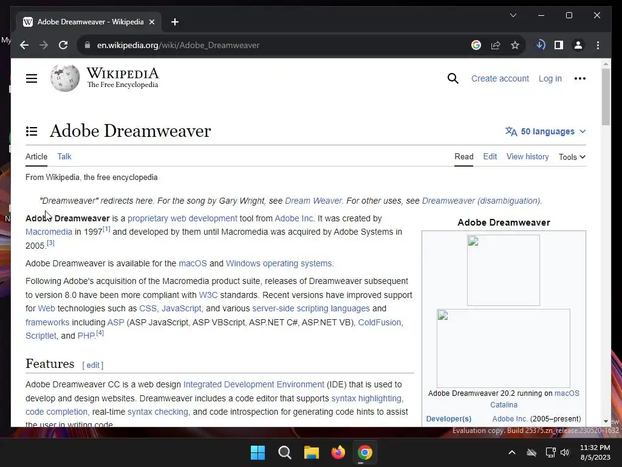Image resolution: width=622 pixels, height=467 pixels.
Task: Click Chrome icon in taskbar
Action: pos(365,452)
